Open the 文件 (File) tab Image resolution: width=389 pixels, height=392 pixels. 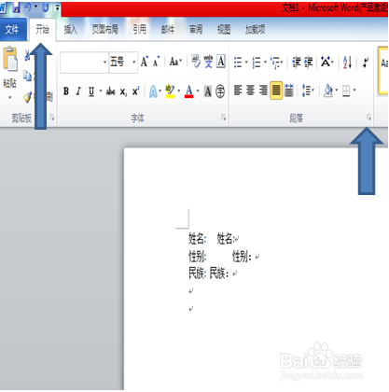tap(12, 30)
